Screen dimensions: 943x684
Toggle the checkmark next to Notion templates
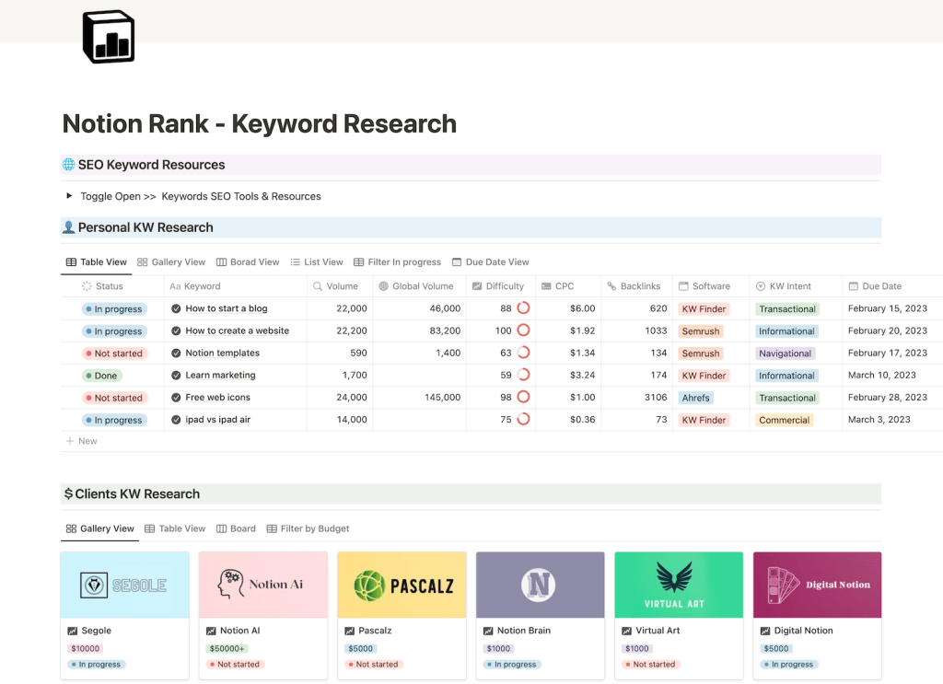click(x=177, y=354)
